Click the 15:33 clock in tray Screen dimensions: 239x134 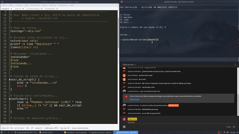pos(232,133)
